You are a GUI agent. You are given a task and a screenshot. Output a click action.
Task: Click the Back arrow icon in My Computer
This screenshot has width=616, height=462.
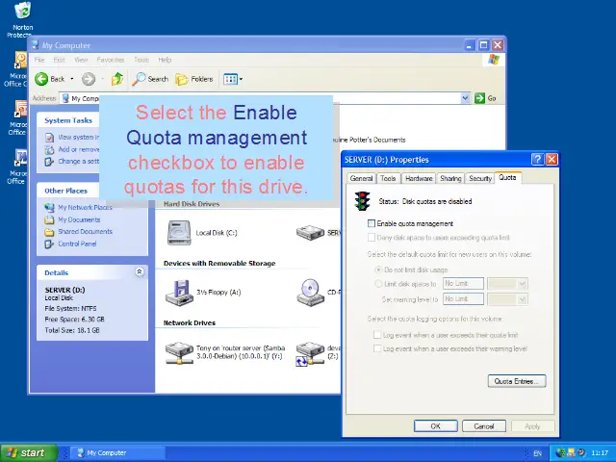pyautogui.click(x=41, y=79)
